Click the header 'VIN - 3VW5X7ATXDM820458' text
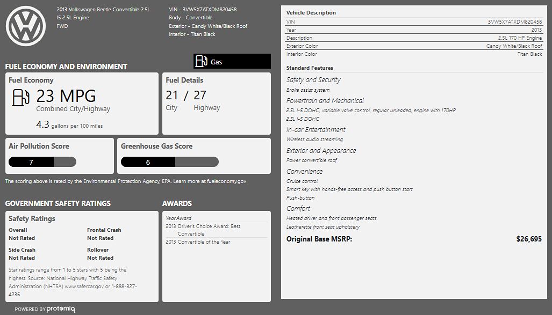This screenshot has width=552, height=315. [203, 10]
